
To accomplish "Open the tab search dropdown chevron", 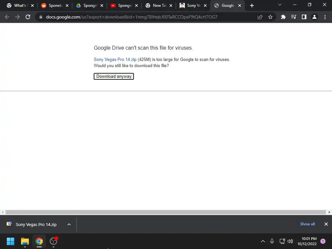I will coord(280,5).
